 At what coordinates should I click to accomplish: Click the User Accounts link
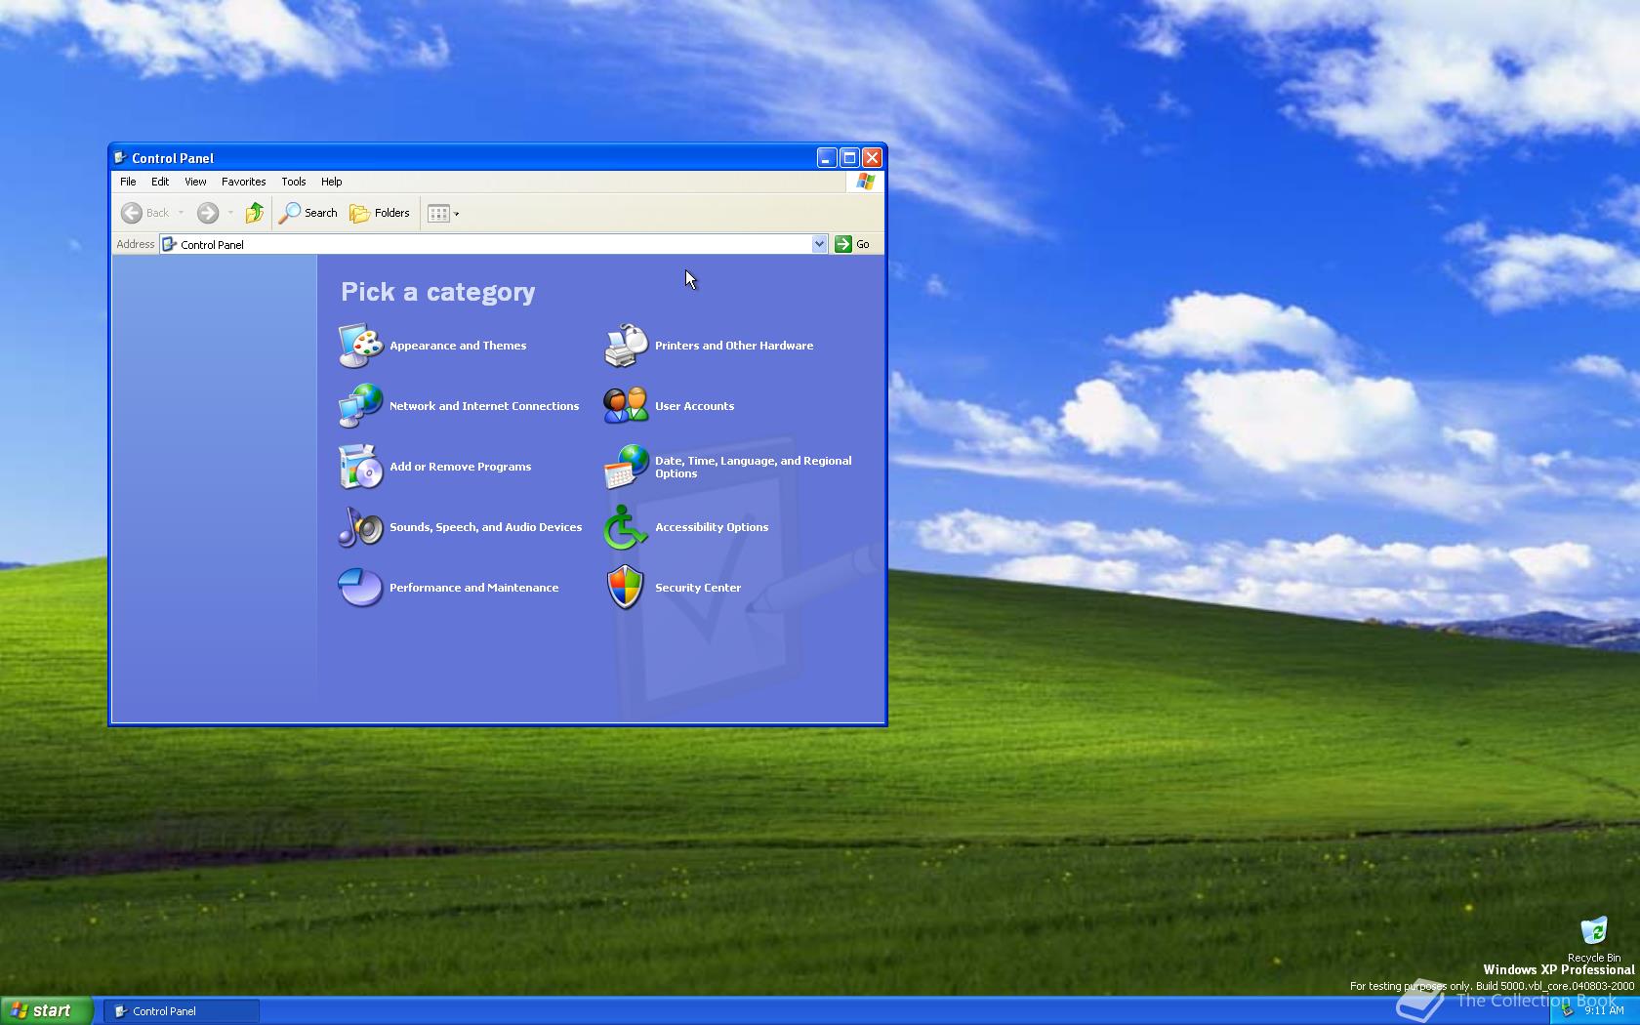694,406
